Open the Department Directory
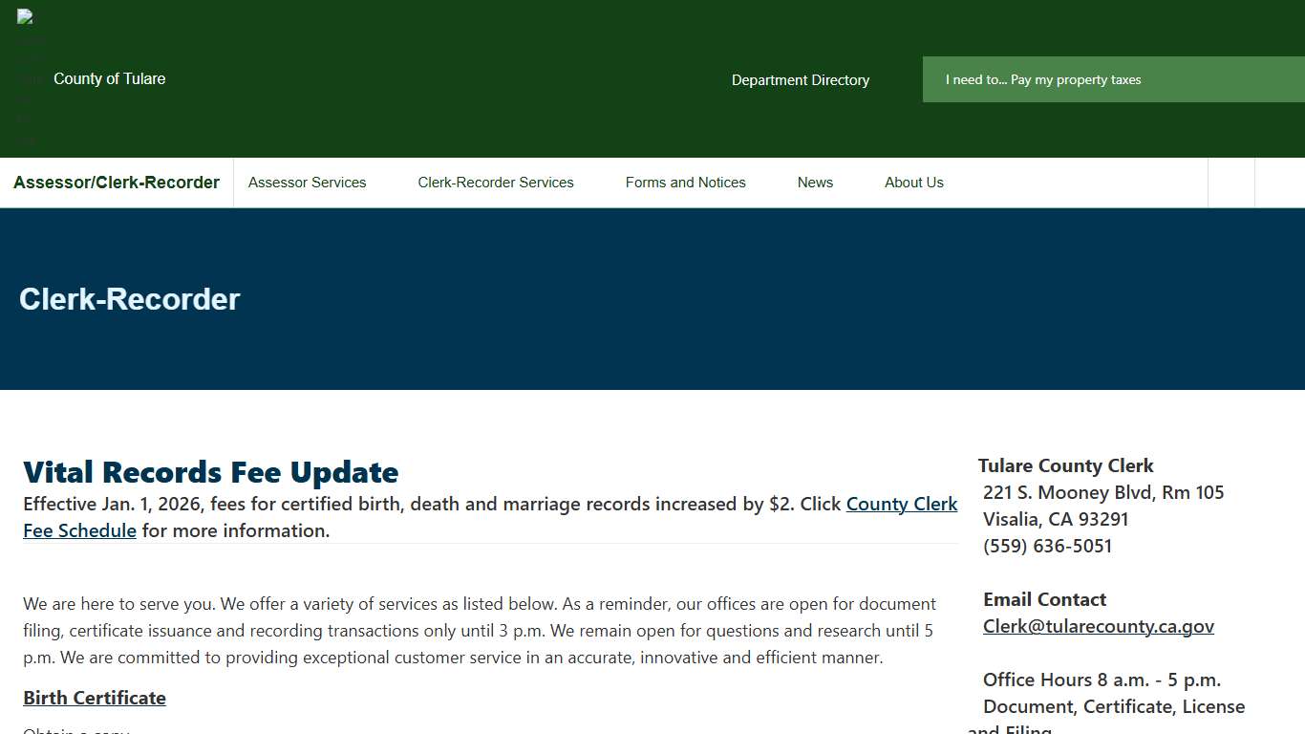Image resolution: width=1305 pixels, height=734 pixels. coord(800,80)
